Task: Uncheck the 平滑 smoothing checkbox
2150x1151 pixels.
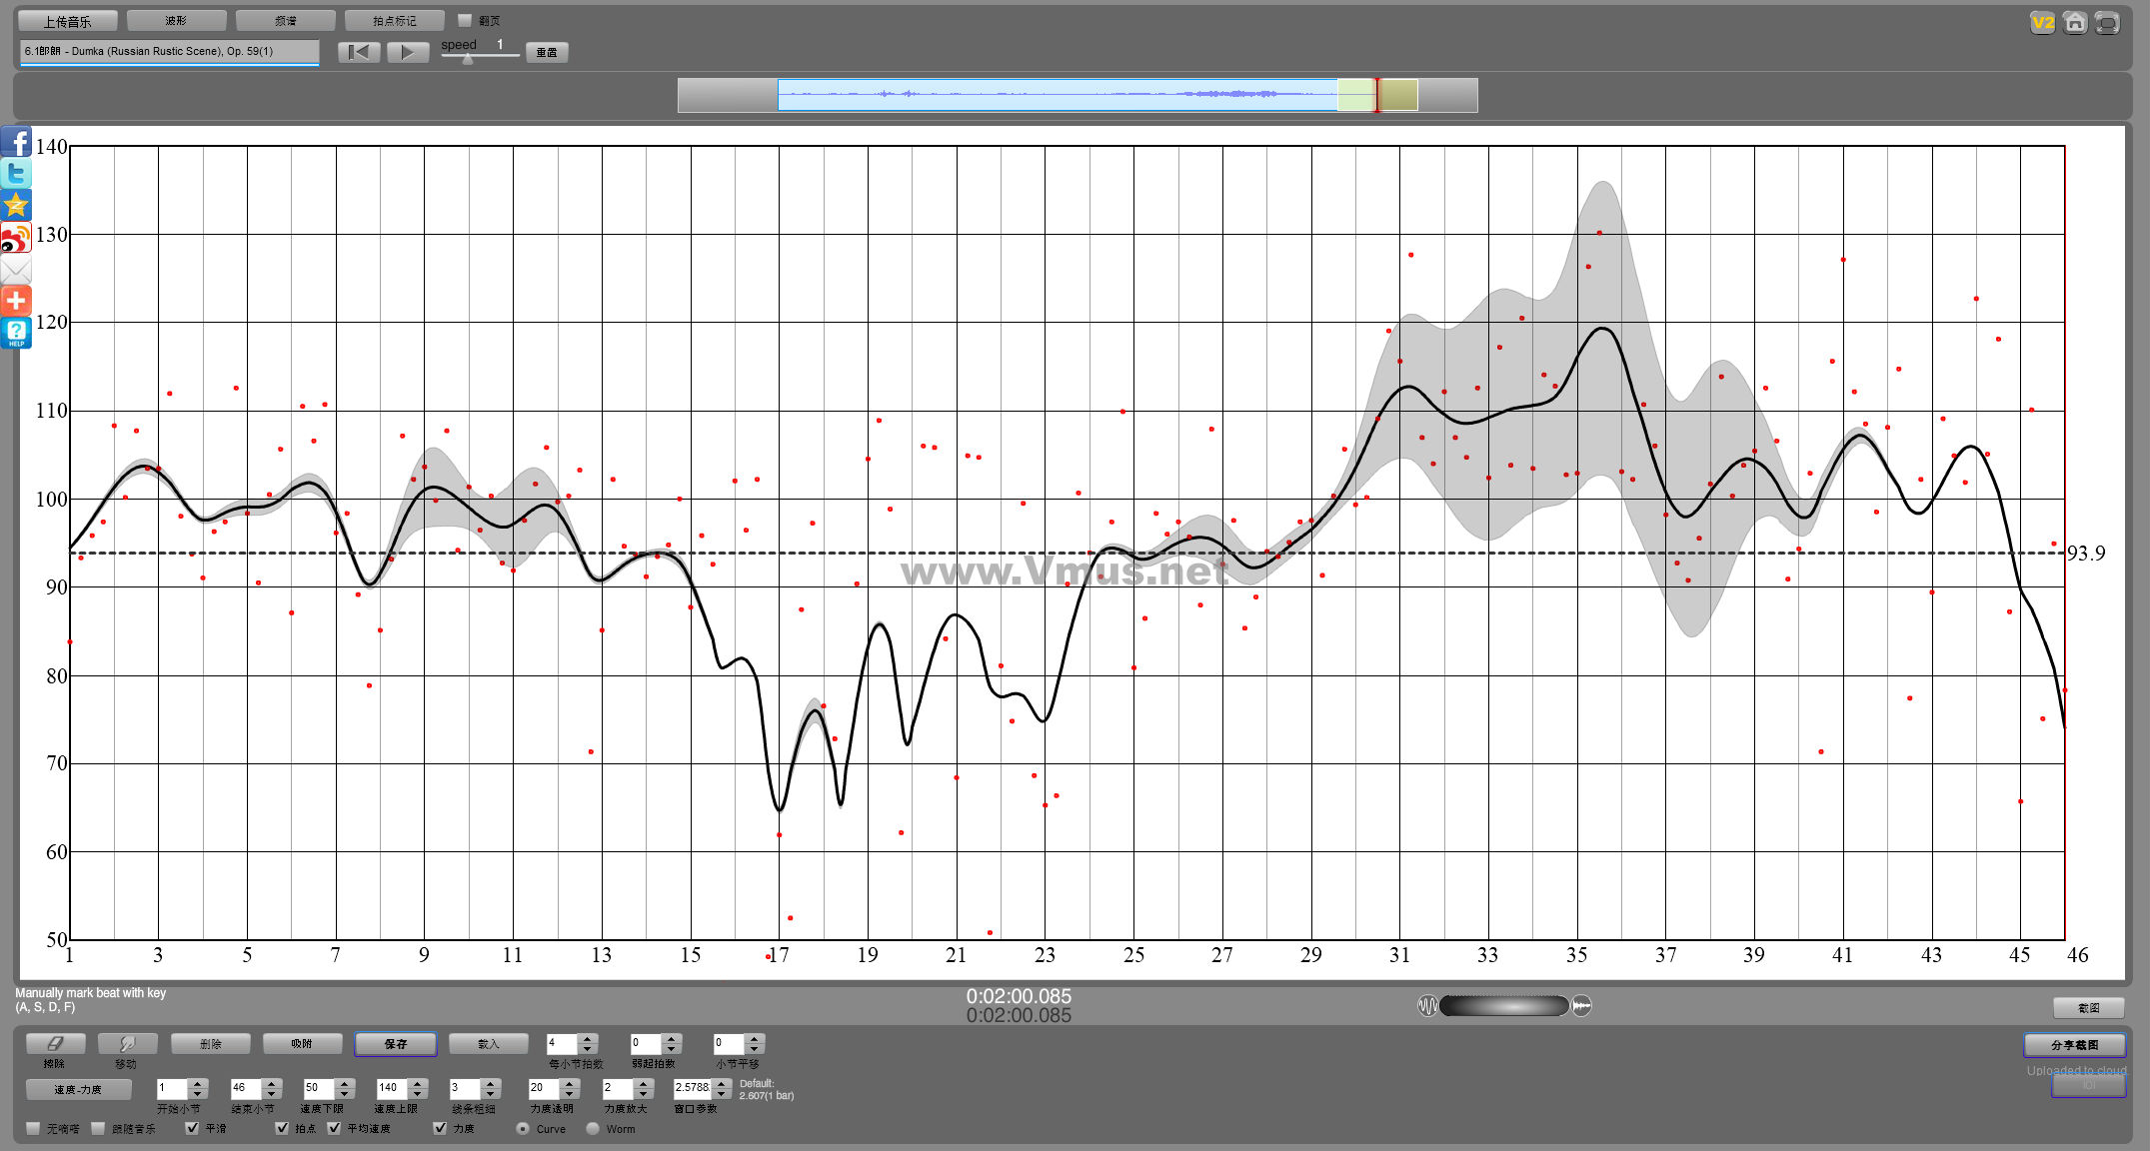Action: (x=192, y=1128)
